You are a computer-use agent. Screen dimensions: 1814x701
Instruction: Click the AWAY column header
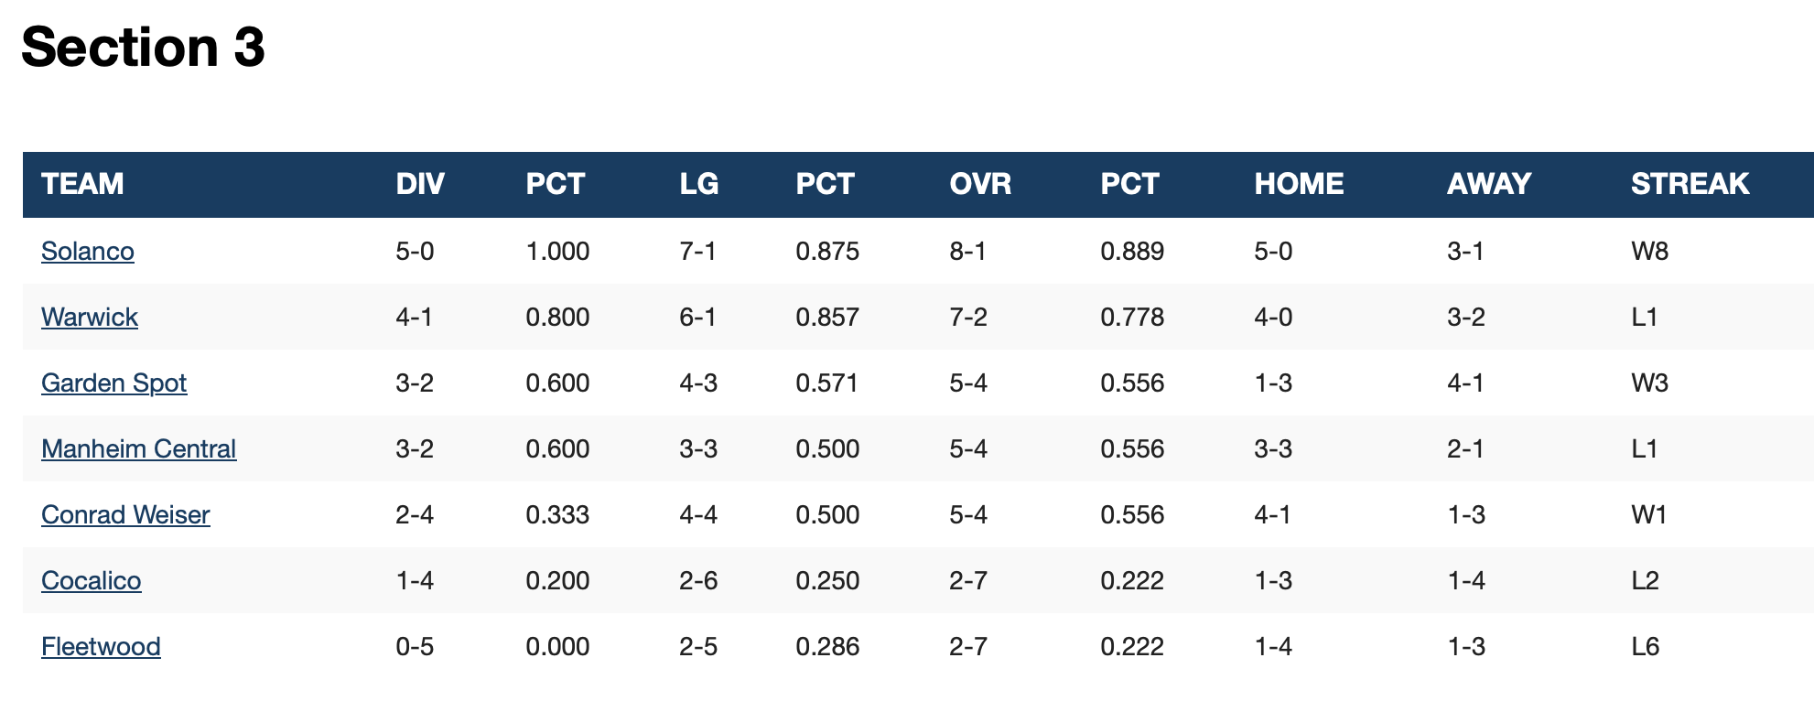tap(1488, 184)
